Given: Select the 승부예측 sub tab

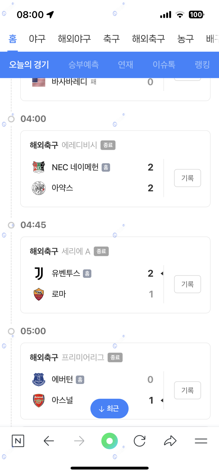Looking at the screenshot, I should (83, 65).
